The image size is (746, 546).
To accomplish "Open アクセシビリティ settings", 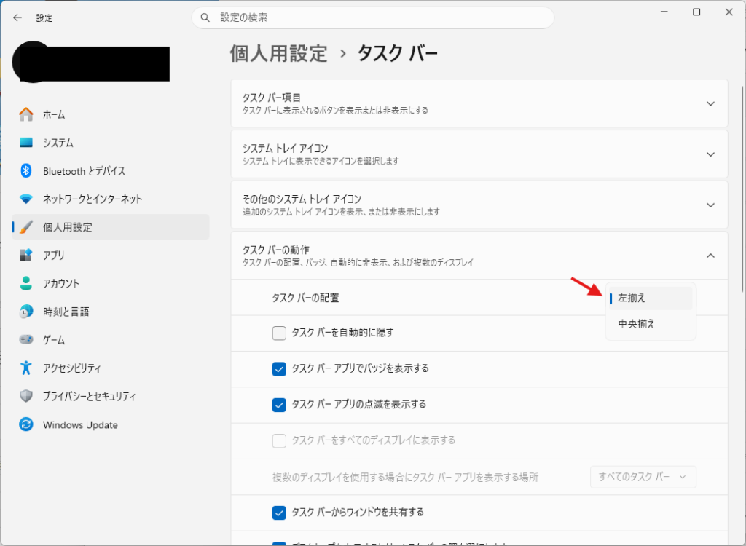I will pyautogui.click(x=111, y=368).
